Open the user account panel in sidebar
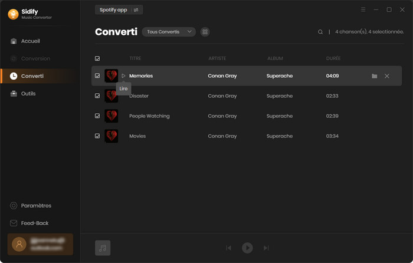Screen dimensions: 413x263 click(x=40, y=244)
